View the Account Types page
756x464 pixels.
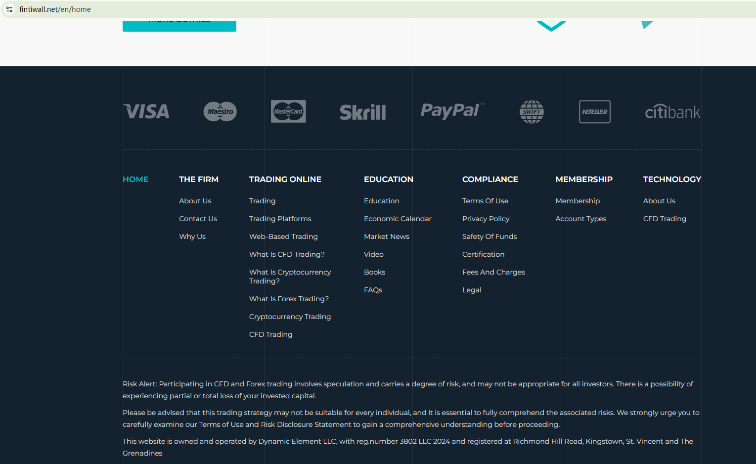point(581,219)
